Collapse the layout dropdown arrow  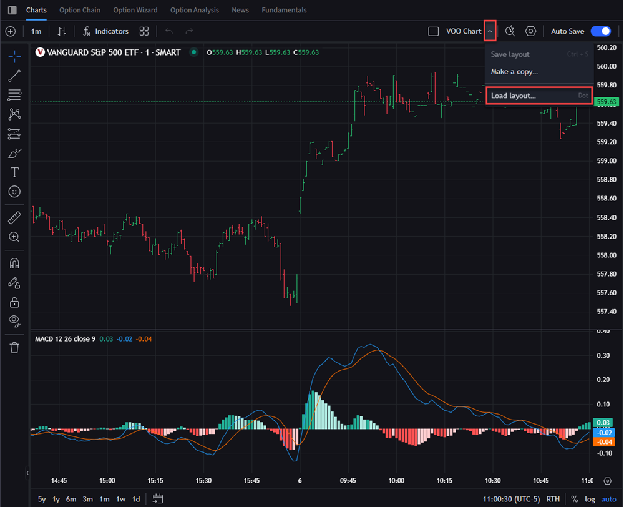(x=490, y=31)
